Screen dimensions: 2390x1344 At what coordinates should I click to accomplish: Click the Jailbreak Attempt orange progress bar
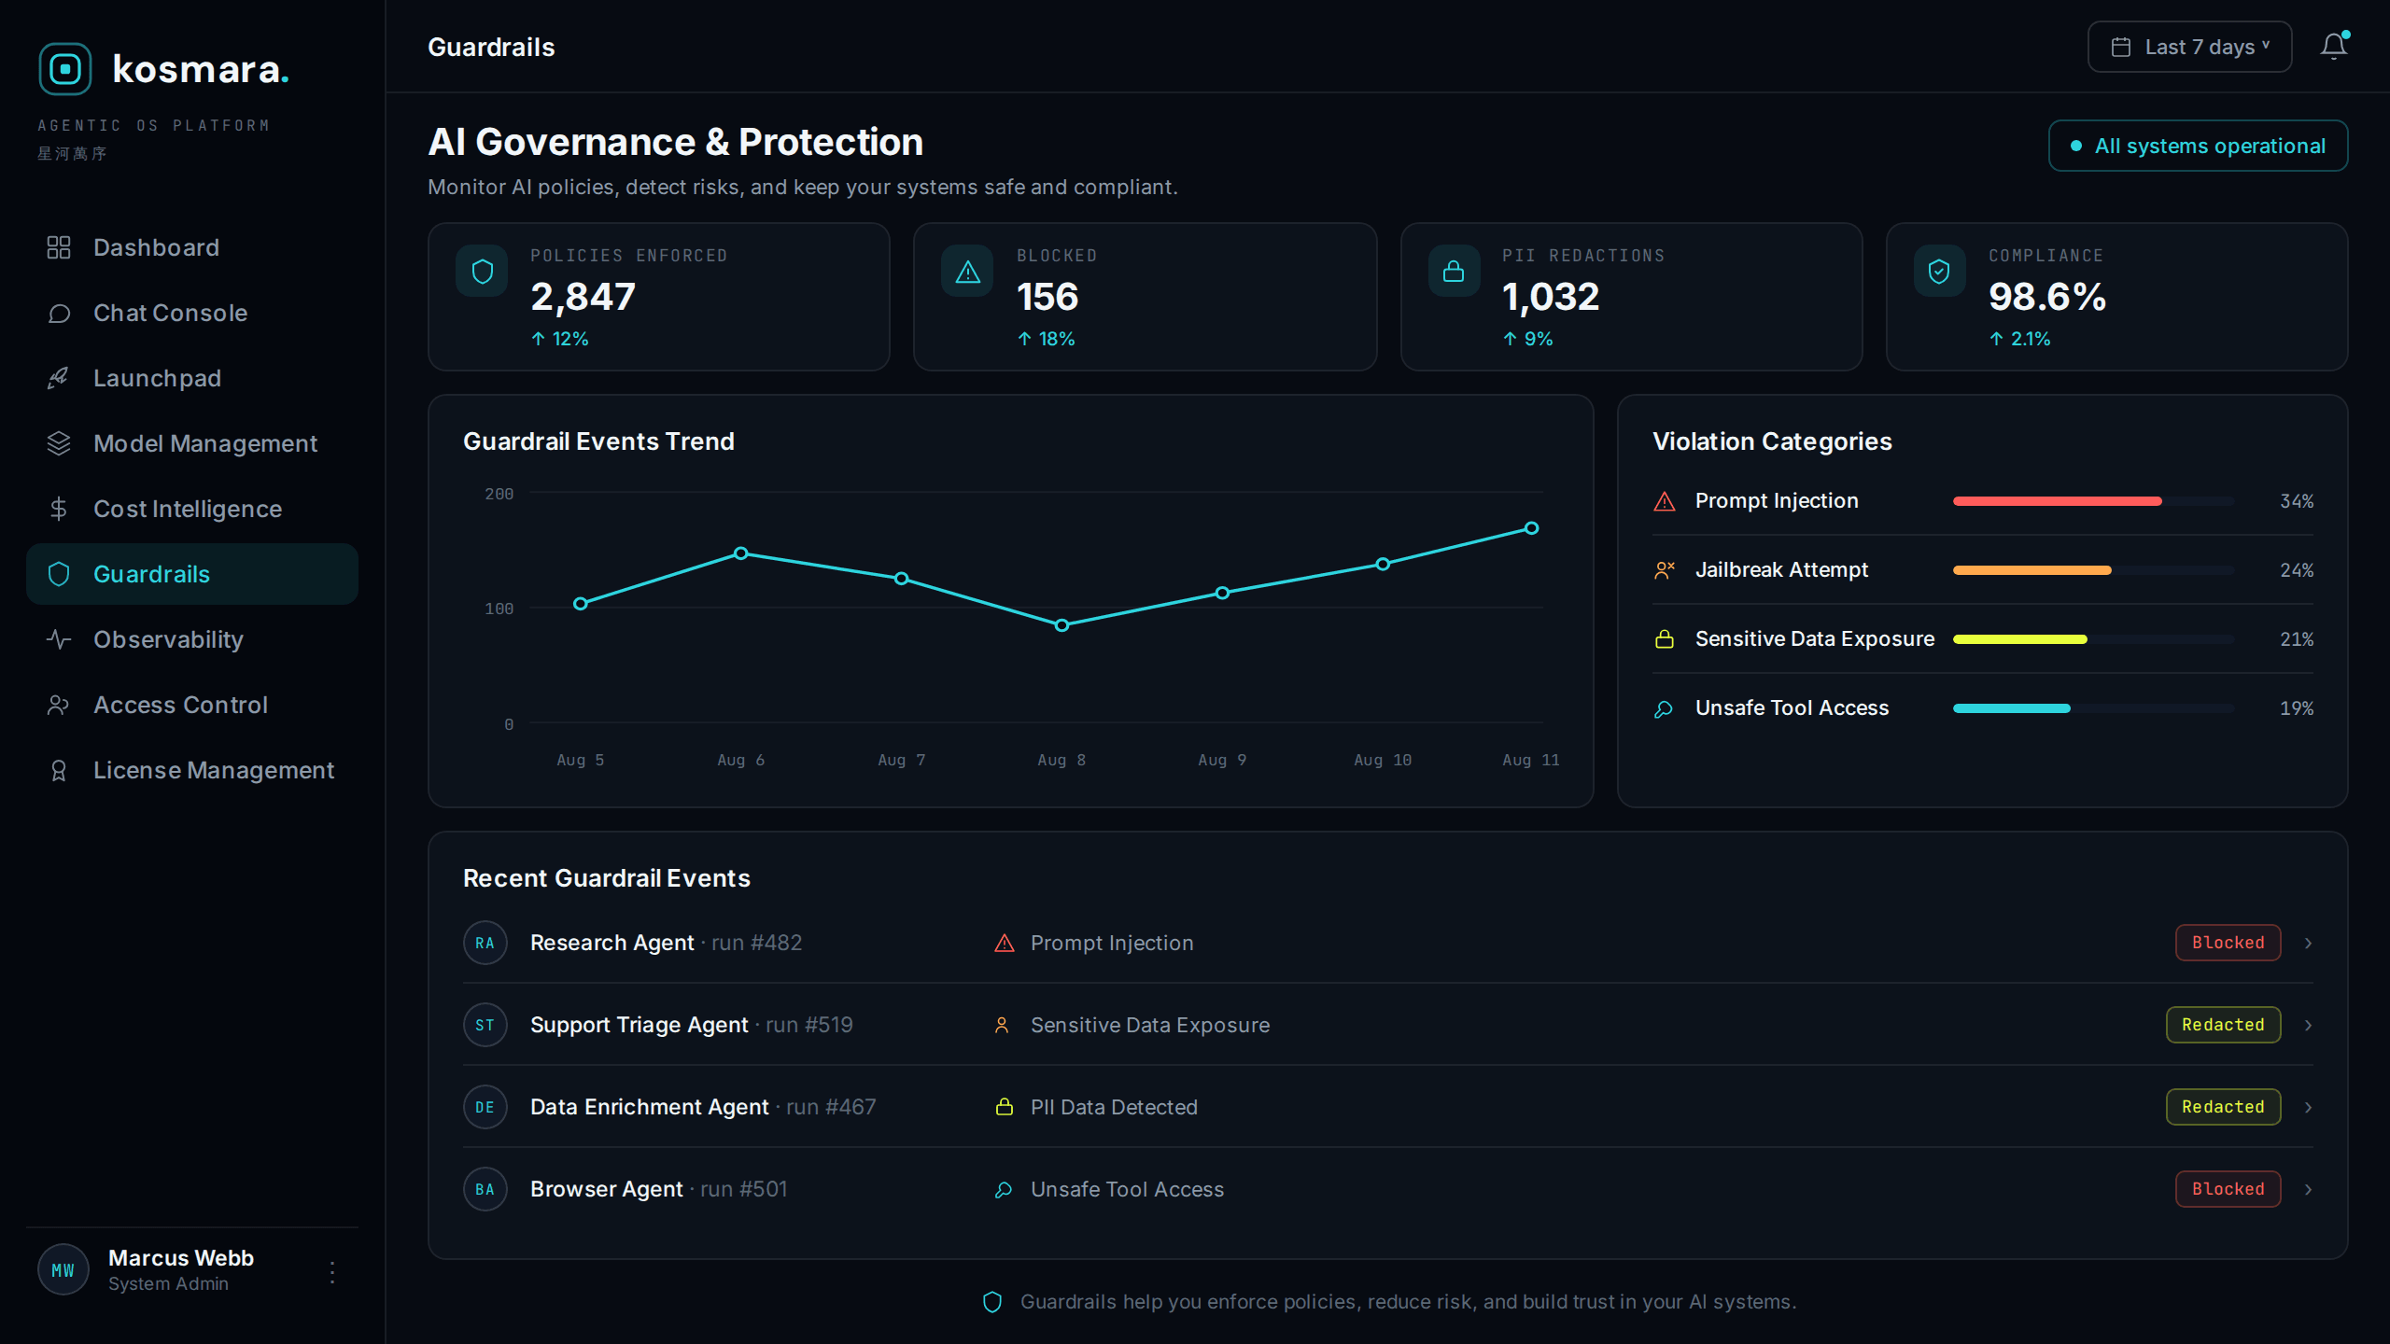pos(2031,570)
